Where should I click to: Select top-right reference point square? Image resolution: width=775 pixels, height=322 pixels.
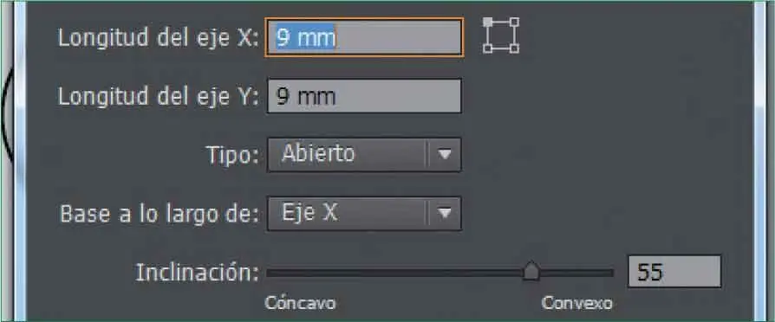(x=514, y=23)
